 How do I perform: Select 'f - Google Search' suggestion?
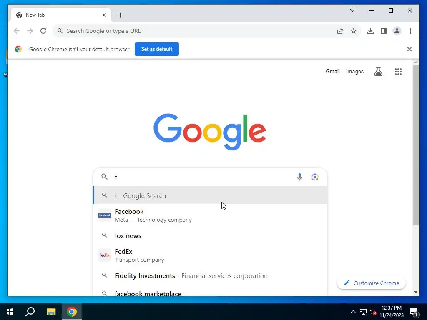[x=210, y=195]
